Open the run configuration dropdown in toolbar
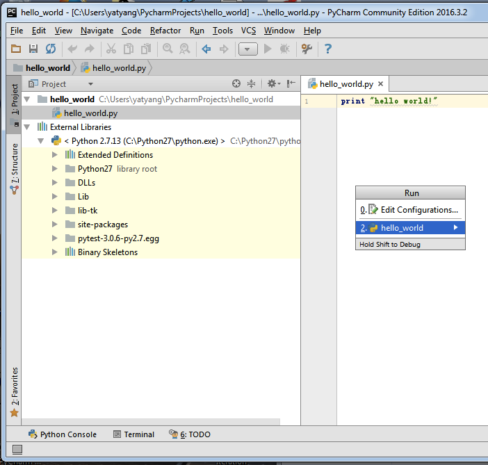Viewport: 488px width, 465px height. click(x=247, y=49)
